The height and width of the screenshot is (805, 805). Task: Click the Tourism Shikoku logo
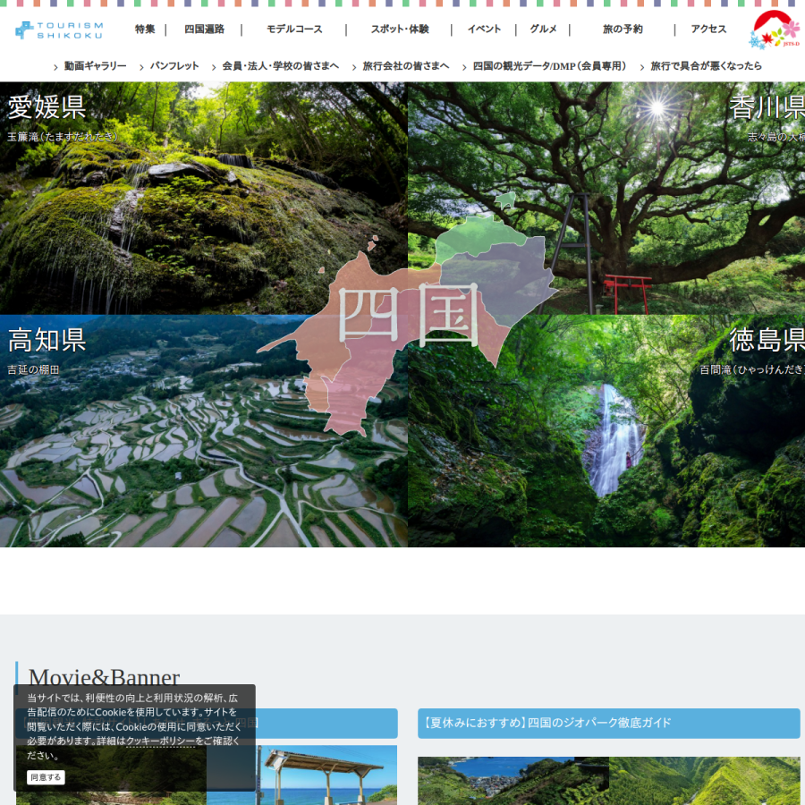[x=59, y=30]
